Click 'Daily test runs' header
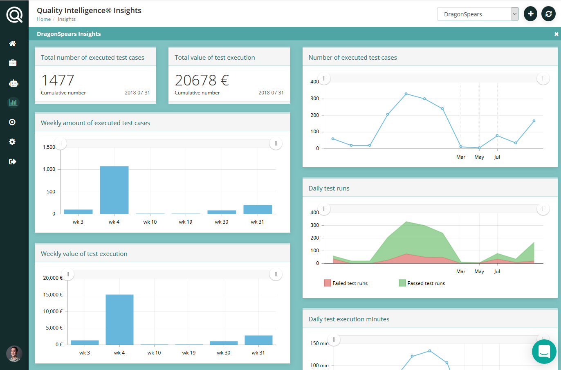This screenshot has width=561, height=370. [x=329, y=188]
